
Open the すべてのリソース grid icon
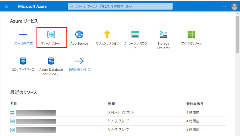click(191, 34)
